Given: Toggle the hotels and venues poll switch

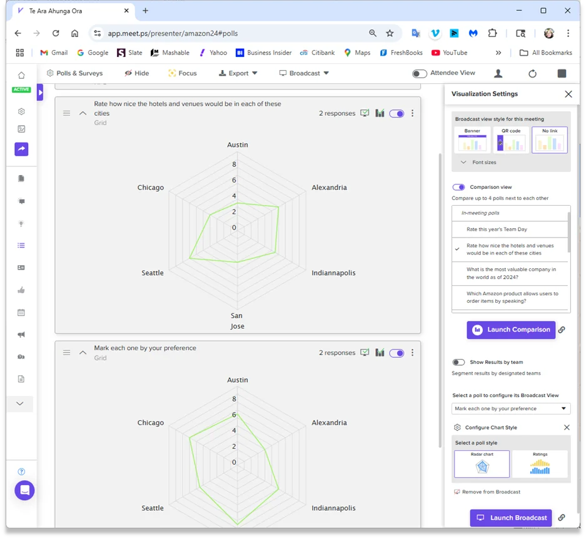Looking at the screenshot, I should (x=397, y=113).
